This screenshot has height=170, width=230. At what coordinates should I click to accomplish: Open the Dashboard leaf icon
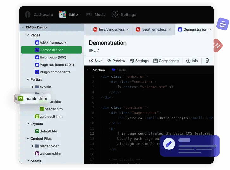[x=28, y=15]
